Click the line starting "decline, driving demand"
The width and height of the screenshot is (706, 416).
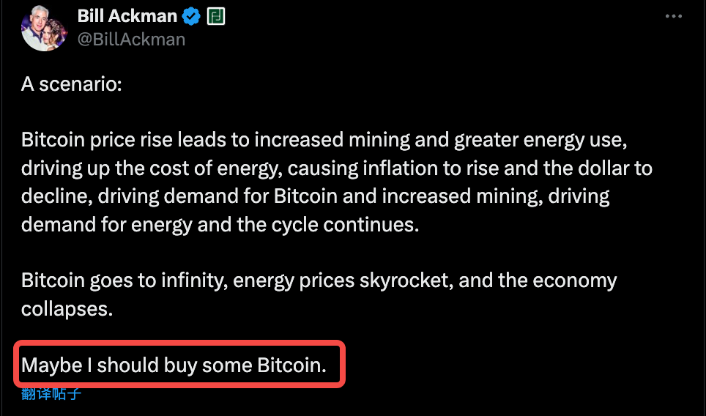pyautogui.click(x=315, y=196)
